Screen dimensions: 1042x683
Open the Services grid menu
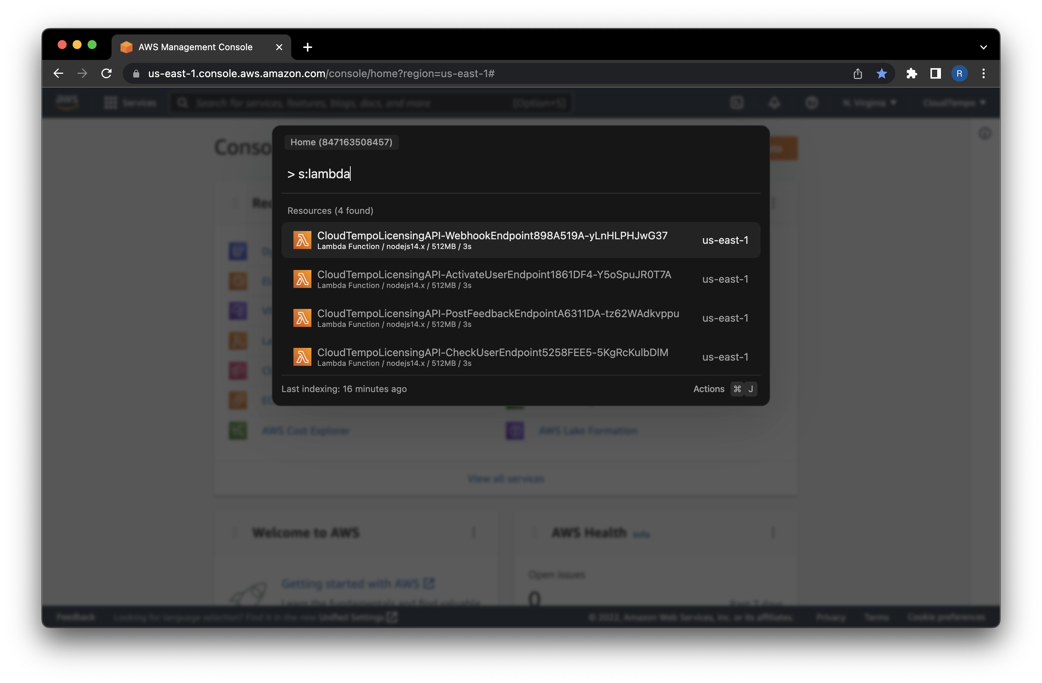point(131,103)
